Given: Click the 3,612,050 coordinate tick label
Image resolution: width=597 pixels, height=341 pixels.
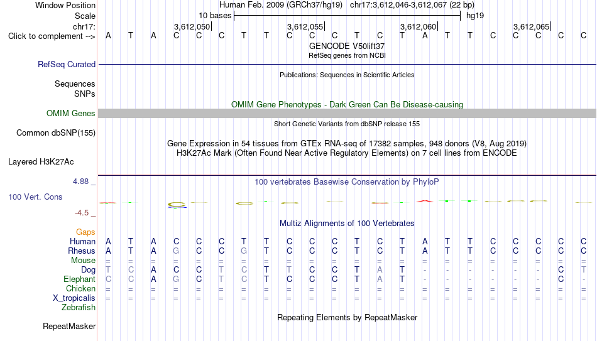Looking at the screenshot, I should tap(192, 26).
